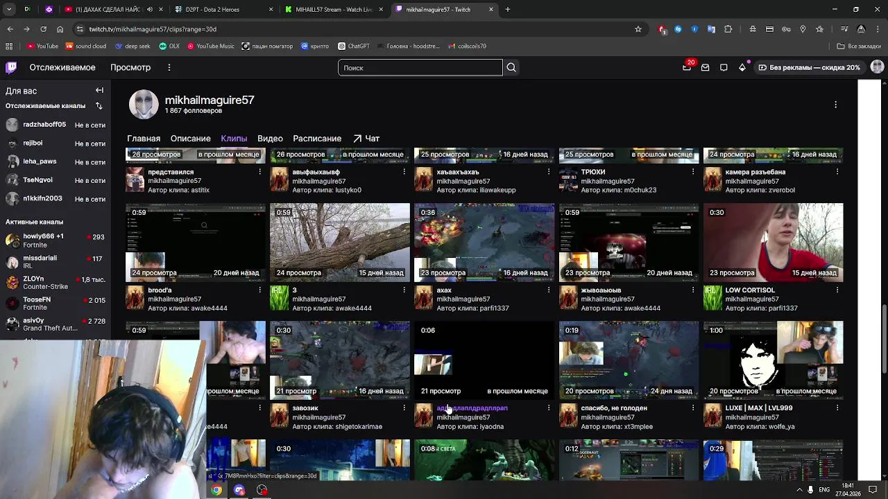
Task: Open options menu for clip 'камера разъебана'
Action: click(837, 172)
